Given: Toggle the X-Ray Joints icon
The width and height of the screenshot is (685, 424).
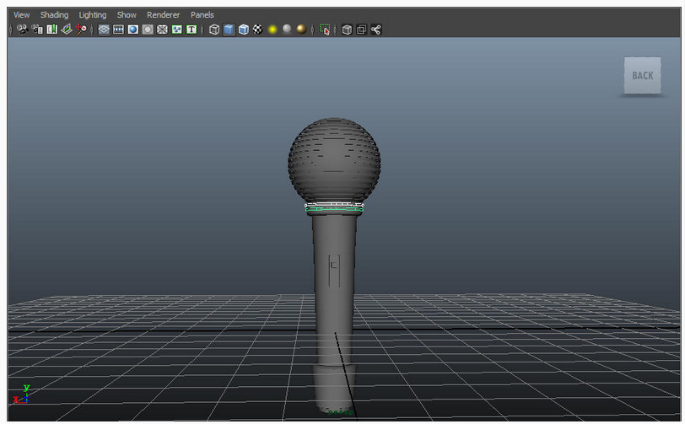Looking at the screenshot, I should [x=376, y=30].
